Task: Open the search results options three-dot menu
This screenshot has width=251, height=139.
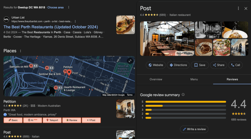Action: (x=69, y=7)
